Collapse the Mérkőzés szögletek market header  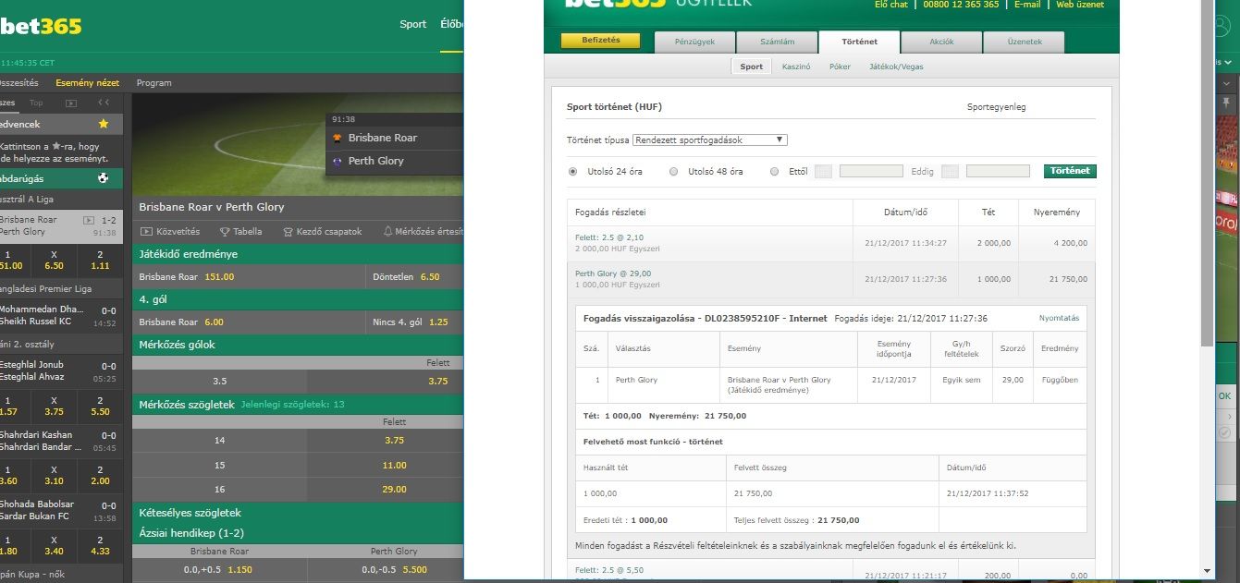tap(297, 405)
